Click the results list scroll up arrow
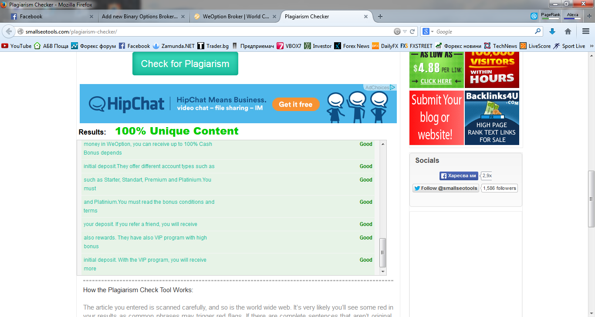 pyautogui.click(x=383, y=144)
